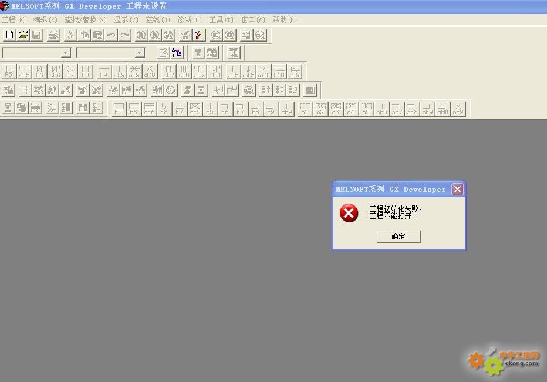Open the first toolbar combo box dropdown
This screenshot has height=382, width=547.
(x=66, y=53)
